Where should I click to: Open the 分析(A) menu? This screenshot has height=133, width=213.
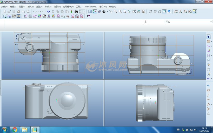[x=48, y=6]
